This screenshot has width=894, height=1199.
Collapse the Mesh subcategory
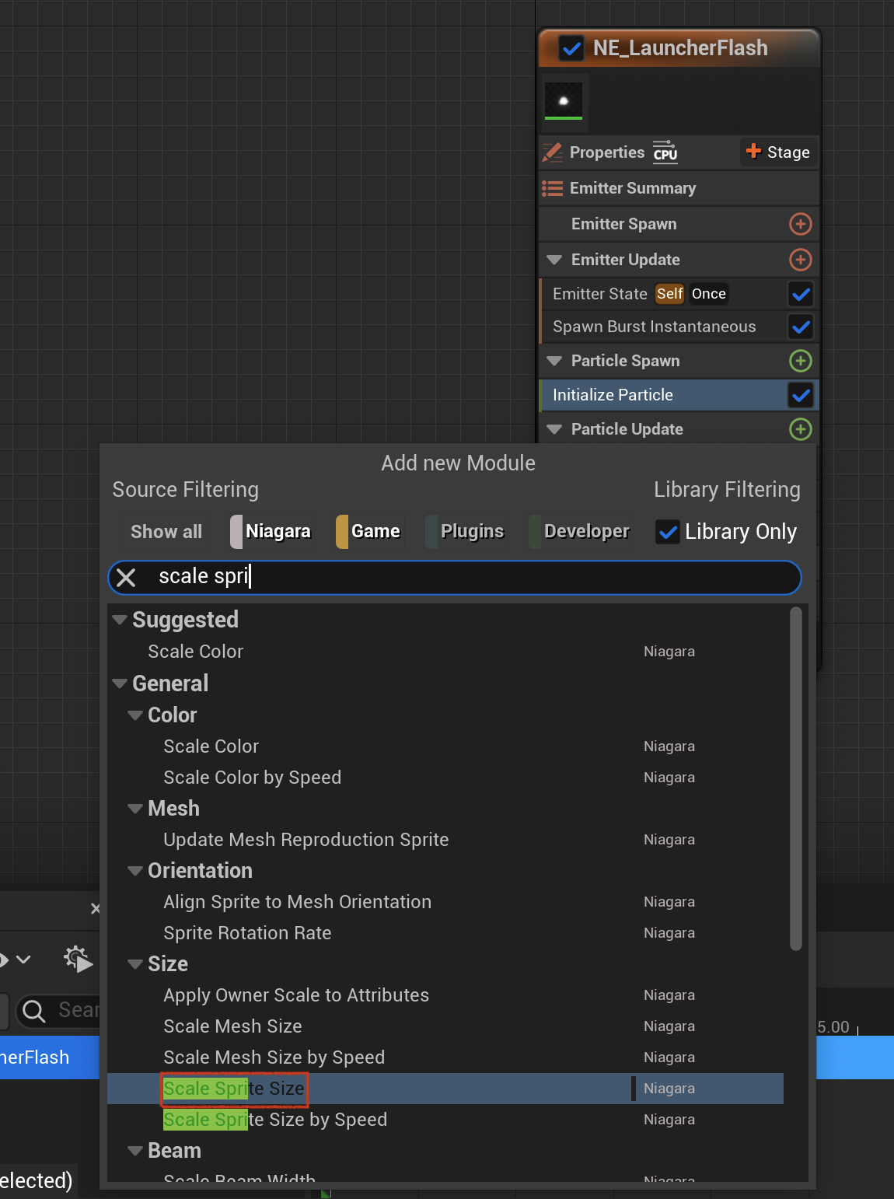click(x=135, y=809)
